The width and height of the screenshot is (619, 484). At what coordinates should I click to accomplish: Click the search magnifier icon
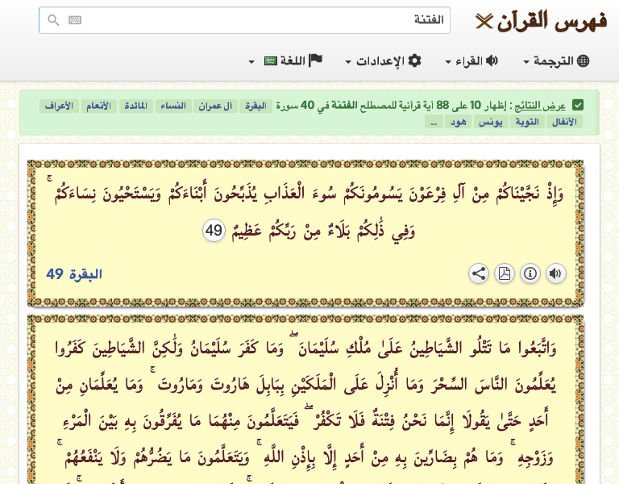(53, 20)
